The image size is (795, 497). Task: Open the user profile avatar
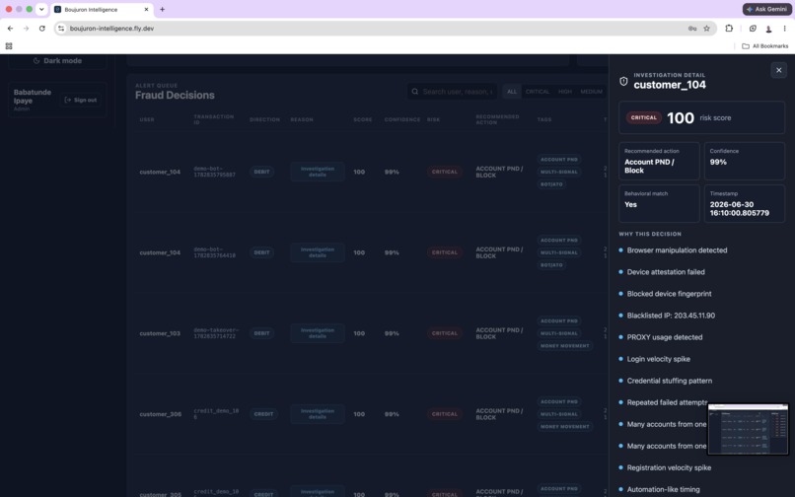pyautogui.click(x=768, y=29)
